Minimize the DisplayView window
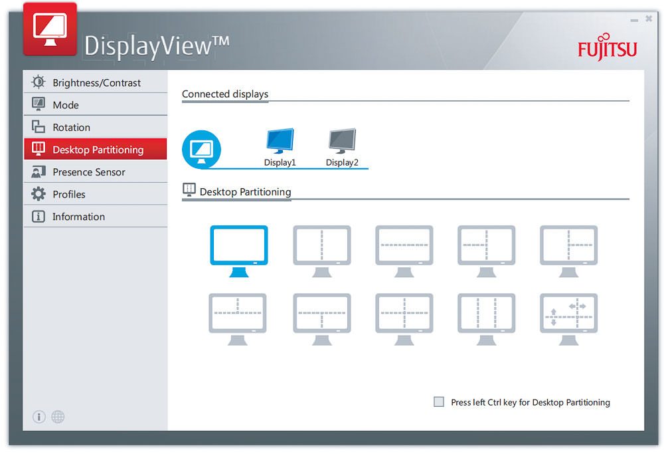 pos(634,20)
